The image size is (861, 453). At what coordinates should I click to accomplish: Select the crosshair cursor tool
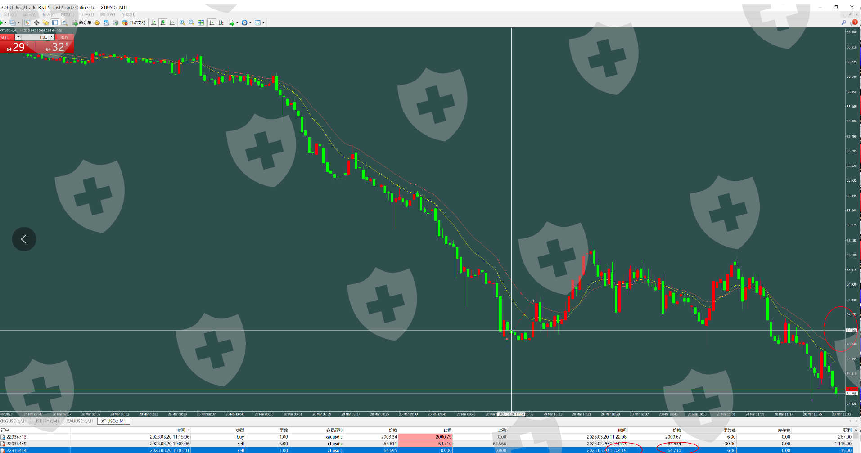pyautogui.click(x=36, y=22)
